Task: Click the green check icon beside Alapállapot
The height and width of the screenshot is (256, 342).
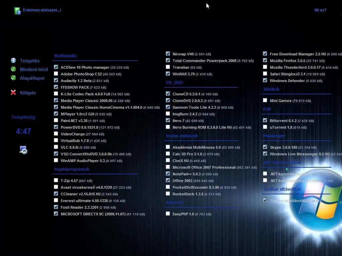Action: click(x=13, y=78)
